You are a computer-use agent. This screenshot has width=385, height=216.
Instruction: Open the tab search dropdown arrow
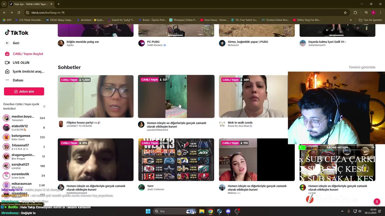point(4,4)
